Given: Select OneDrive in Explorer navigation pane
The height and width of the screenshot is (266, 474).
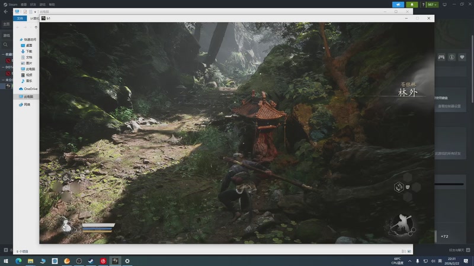Looking at the screenshot, I should click(28, 89).
